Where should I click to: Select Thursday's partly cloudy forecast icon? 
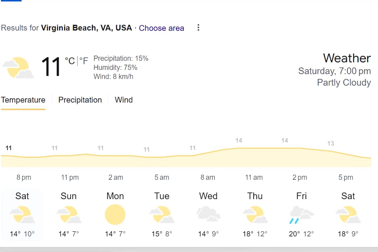(x=255, y=215)
